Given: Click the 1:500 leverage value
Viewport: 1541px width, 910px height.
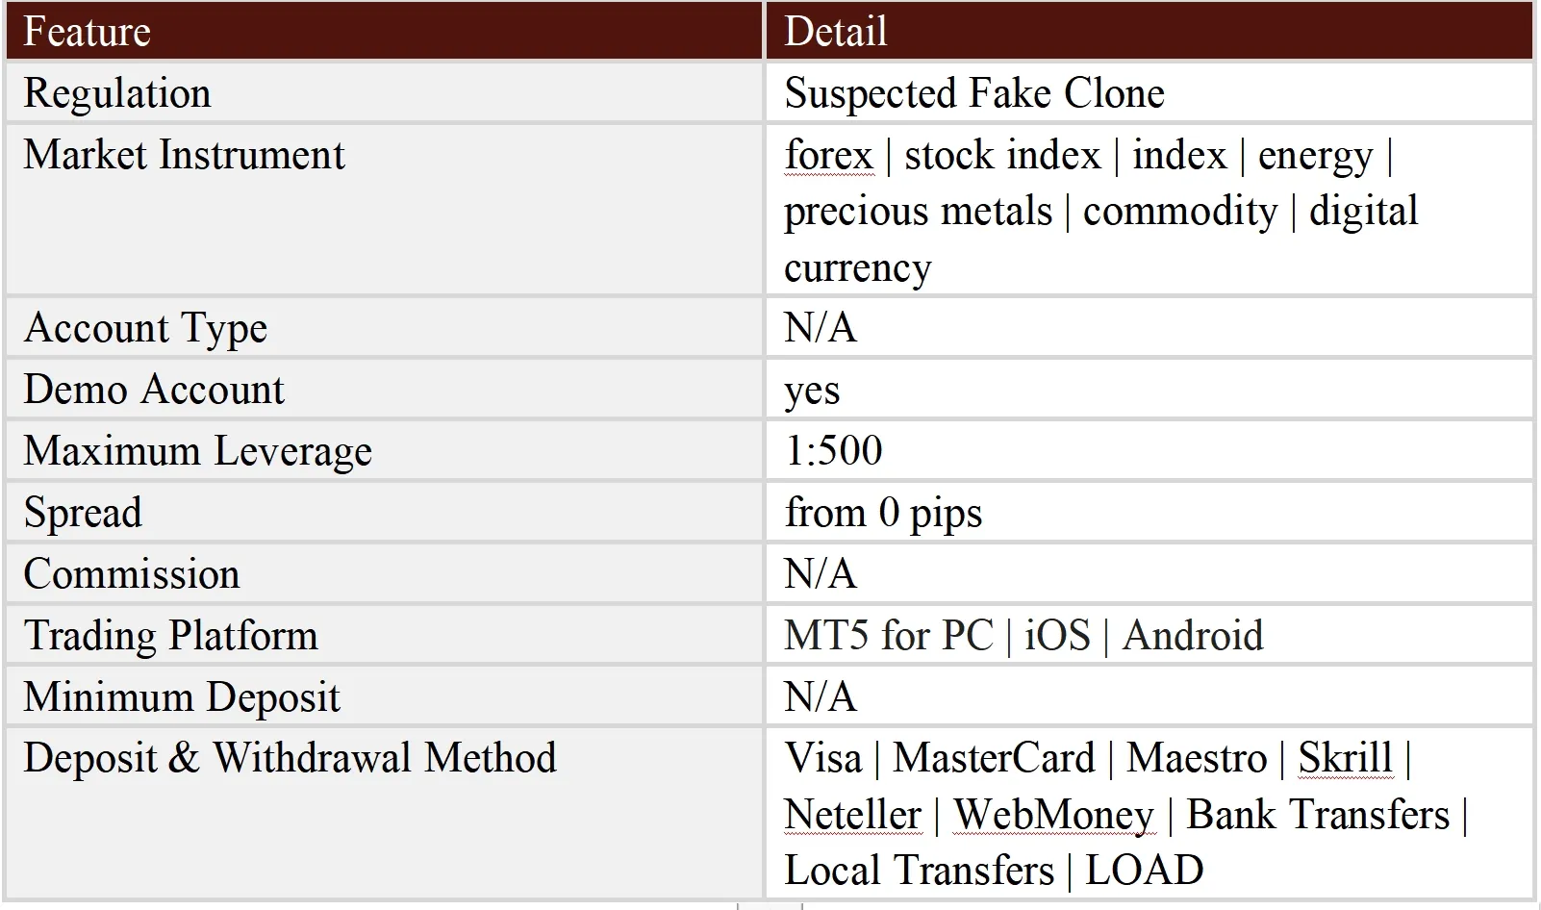Looking at the screenshot, I should pyautogui.click(x=833, y=451).
